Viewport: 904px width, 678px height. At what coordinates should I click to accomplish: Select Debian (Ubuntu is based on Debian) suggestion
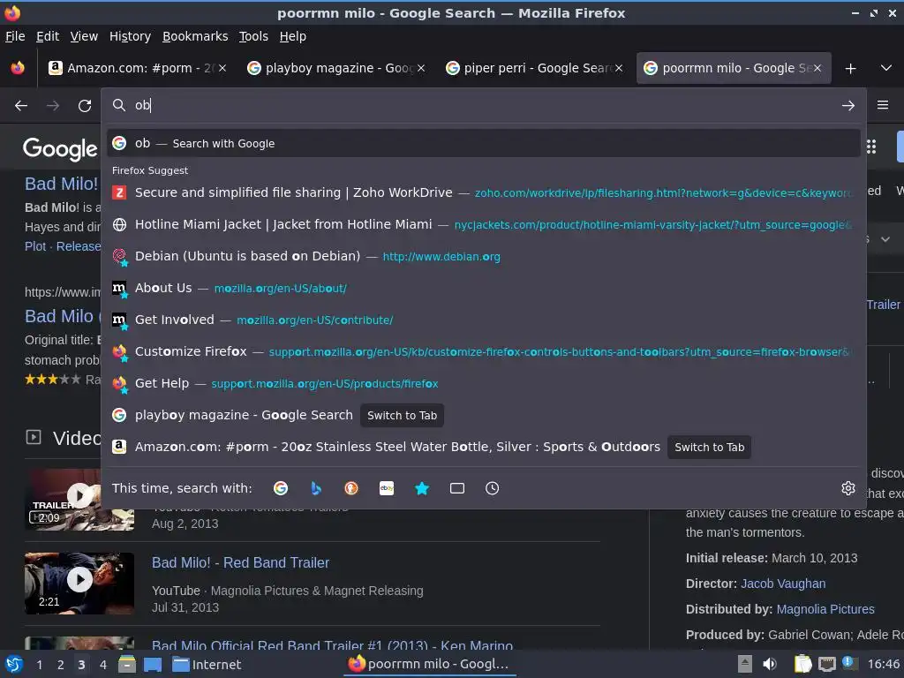click(483, 256)
